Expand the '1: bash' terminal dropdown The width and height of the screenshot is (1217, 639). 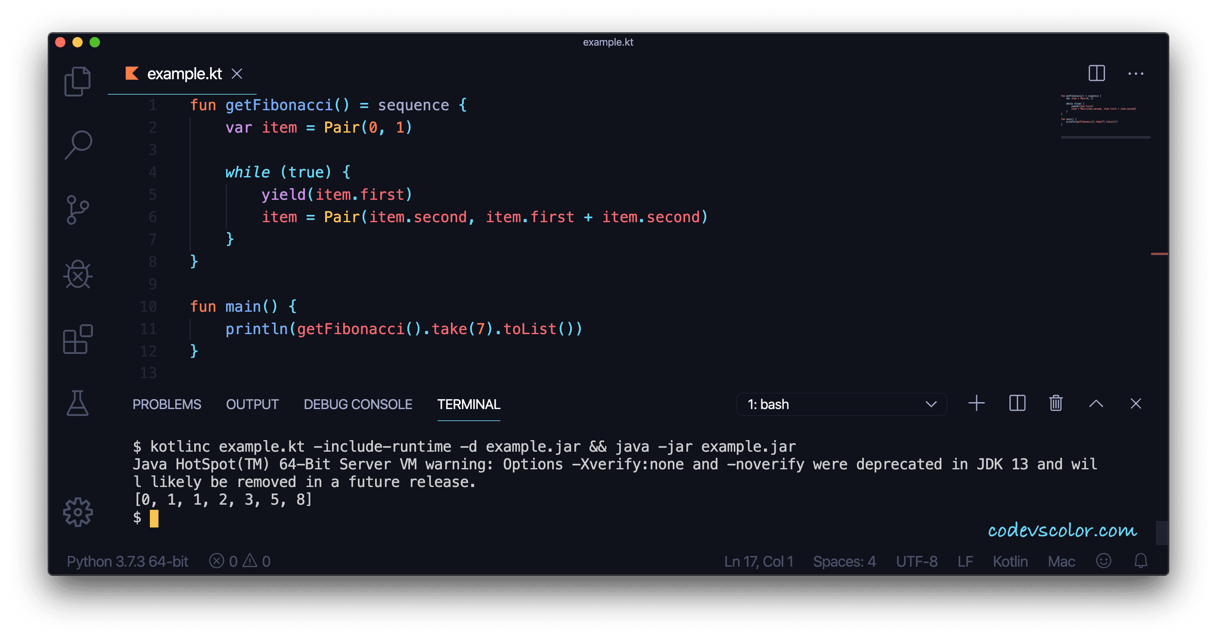[841, 404]
